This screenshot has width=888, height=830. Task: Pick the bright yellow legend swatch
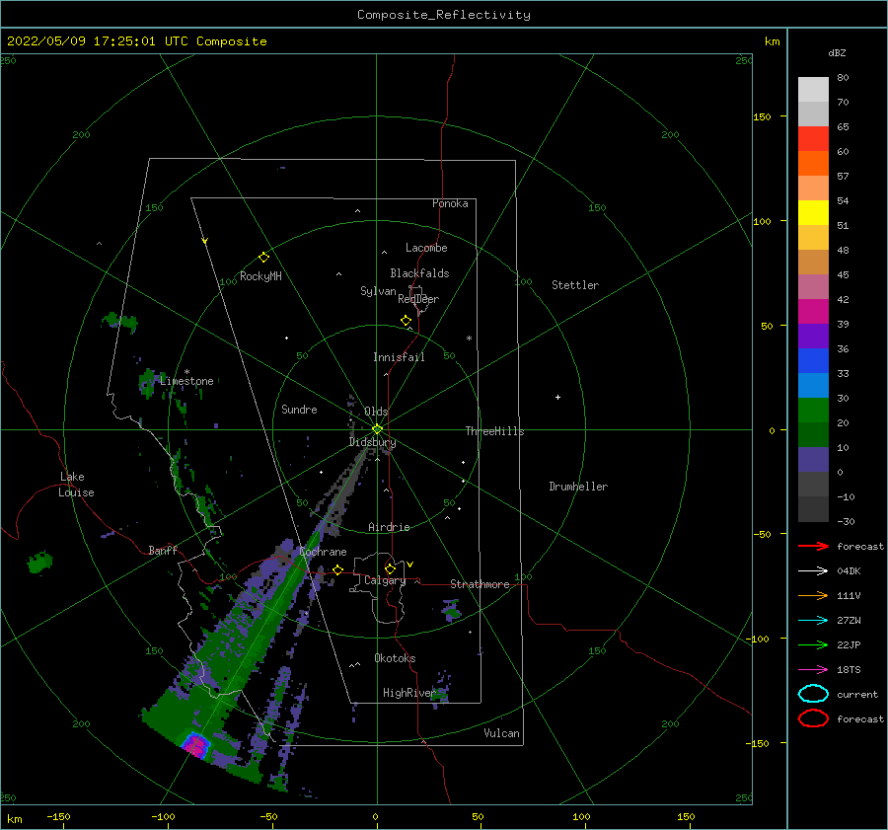coord(813,213)
